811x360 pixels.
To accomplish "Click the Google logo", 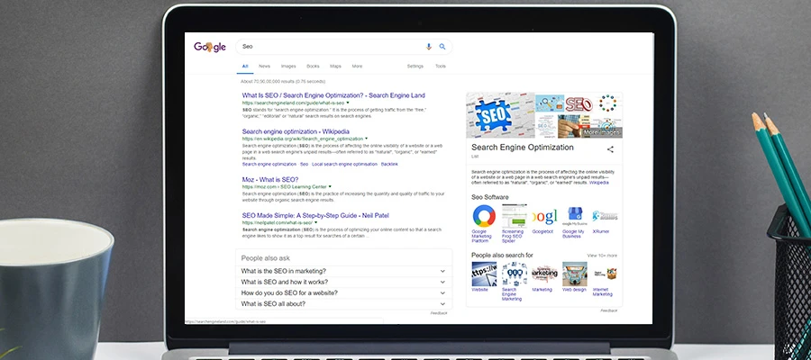I will pyautogui.click(x=210, y=48).
